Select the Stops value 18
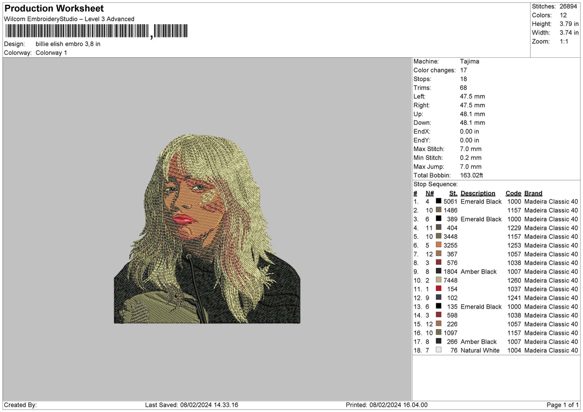This screenshot has height=412, width=583. [463, 79]
